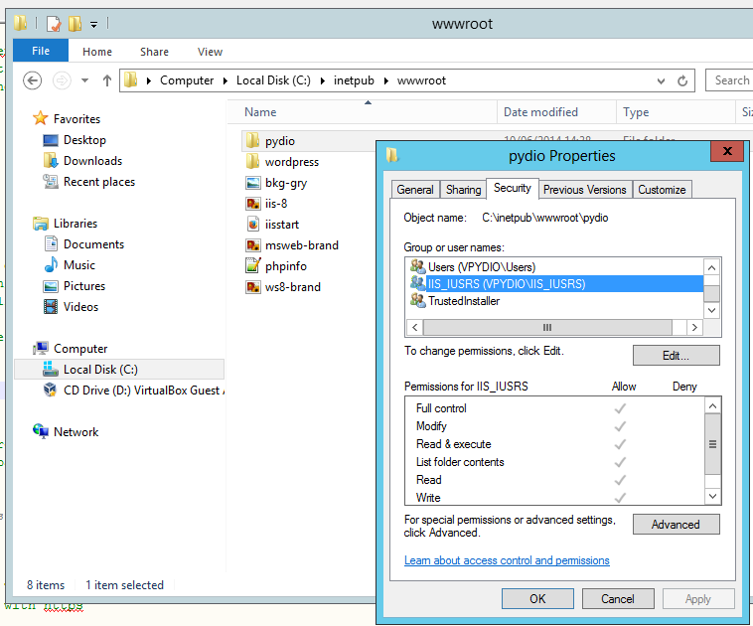Click the group list scroll right arrow
This screenshot has width=753, height=626.
[694, 327]
